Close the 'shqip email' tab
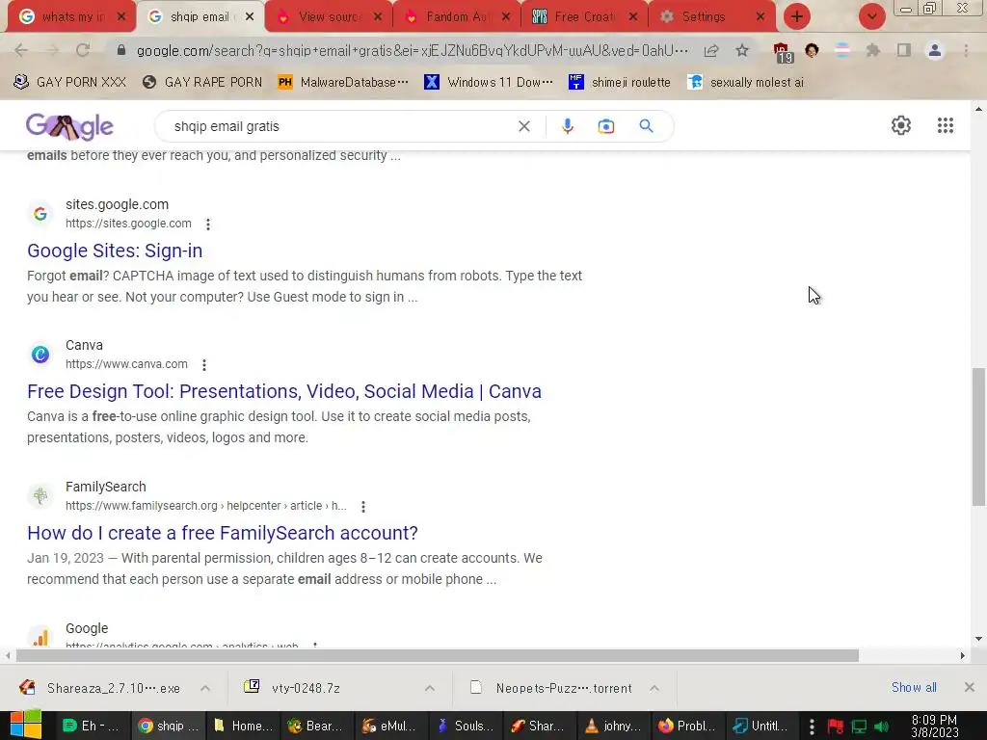This screenshot has width=987, height=740. click(x=250, y=17)
